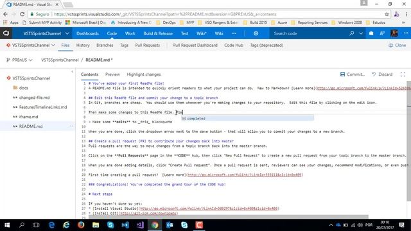Open changed-file.md in tree
The image size is (411, 231).
[x=34, y=98]
